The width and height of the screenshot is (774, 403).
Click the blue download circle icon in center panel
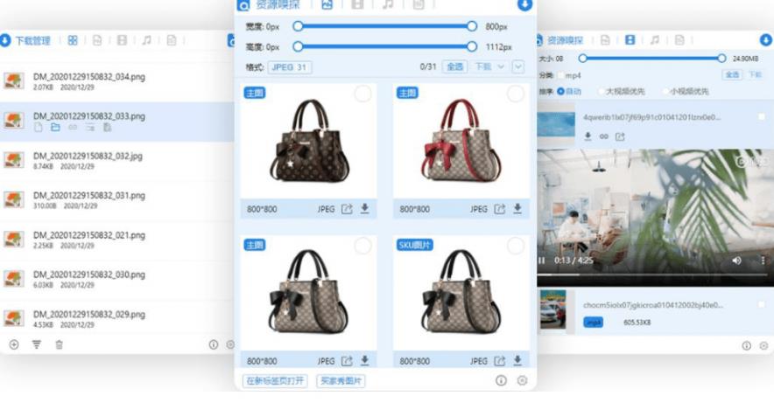pyautogui.click(x=524, y=4)
